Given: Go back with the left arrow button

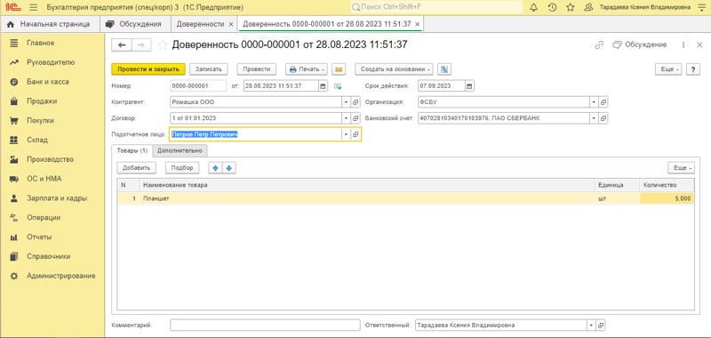Looking at the screenshot, I should [x=122, y=44].
